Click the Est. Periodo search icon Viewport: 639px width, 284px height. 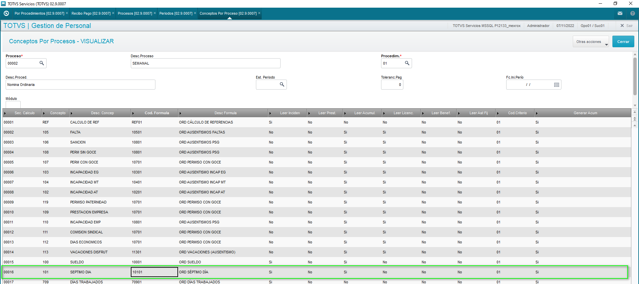click(x=282, y=85)
